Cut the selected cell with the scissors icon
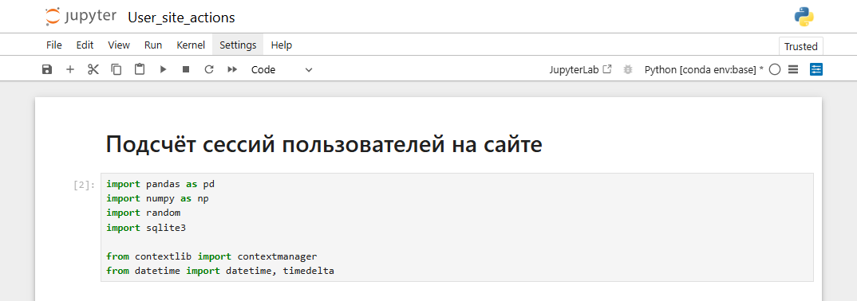The width and height of the screenshot is (857, 301). point(93,70)
